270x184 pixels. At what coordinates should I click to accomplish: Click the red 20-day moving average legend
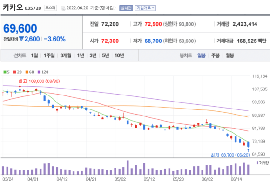18,72
